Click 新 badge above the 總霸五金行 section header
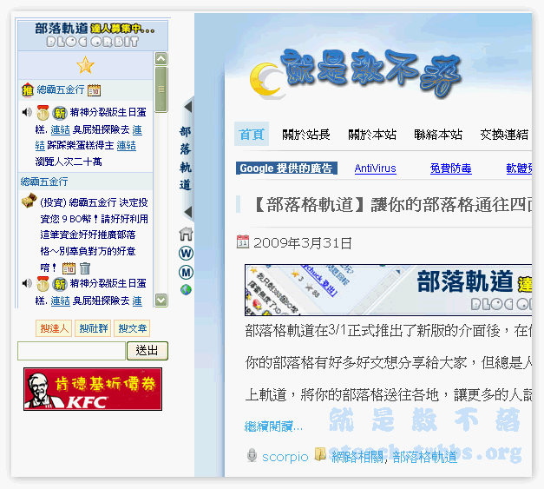Image resolution: width=544 pixels, height=489 pixels. (60, 113)
